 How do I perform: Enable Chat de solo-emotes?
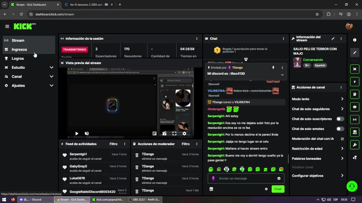[x=340, y=129]
